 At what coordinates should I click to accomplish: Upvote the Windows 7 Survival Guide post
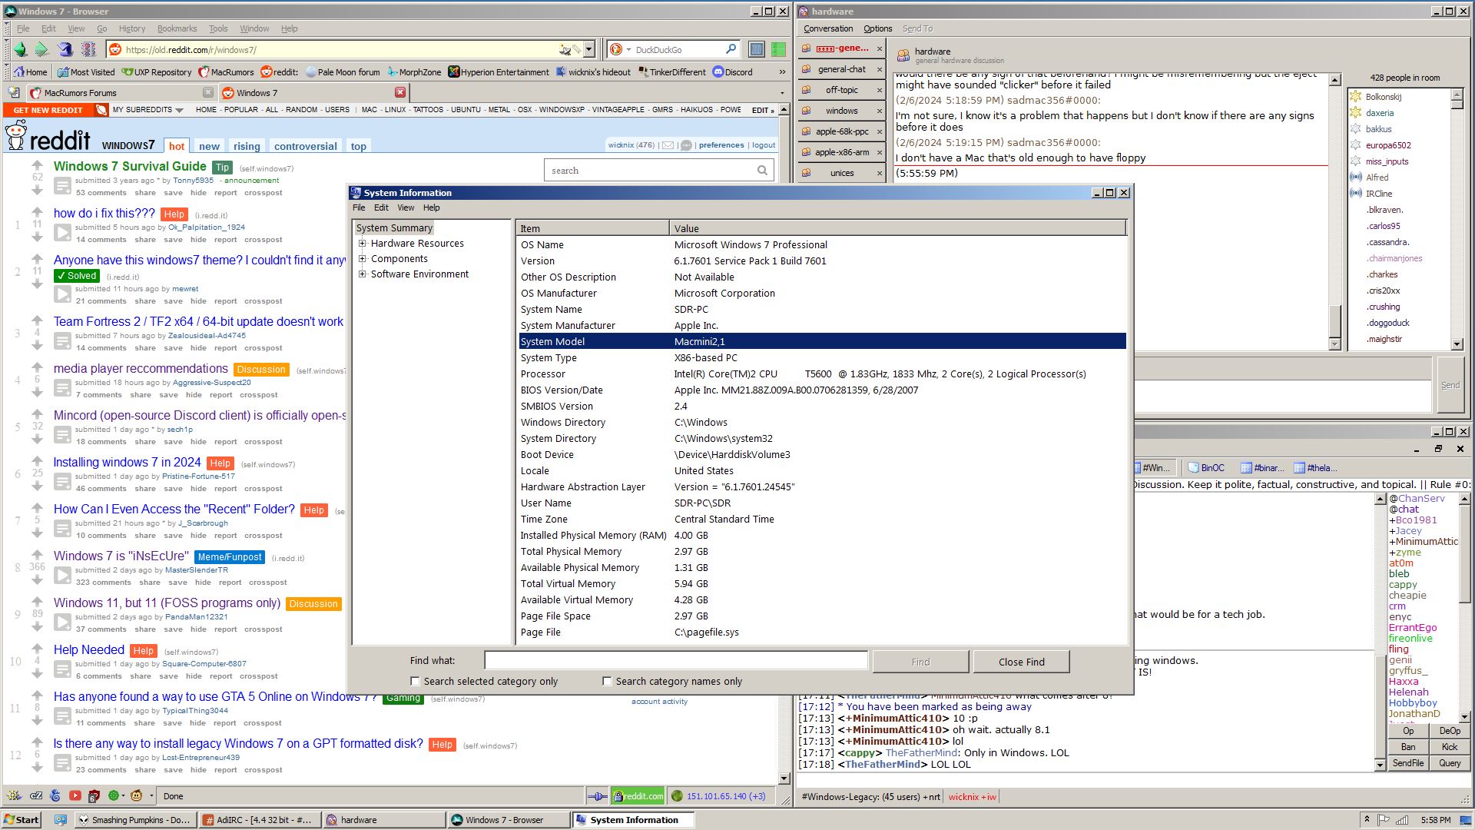pos(37,164)
